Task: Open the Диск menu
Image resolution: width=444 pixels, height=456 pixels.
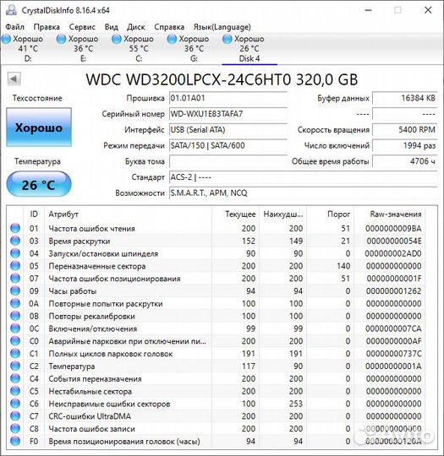Action: pos(136,27)
